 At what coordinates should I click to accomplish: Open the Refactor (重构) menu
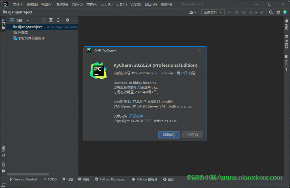point(92,4)
